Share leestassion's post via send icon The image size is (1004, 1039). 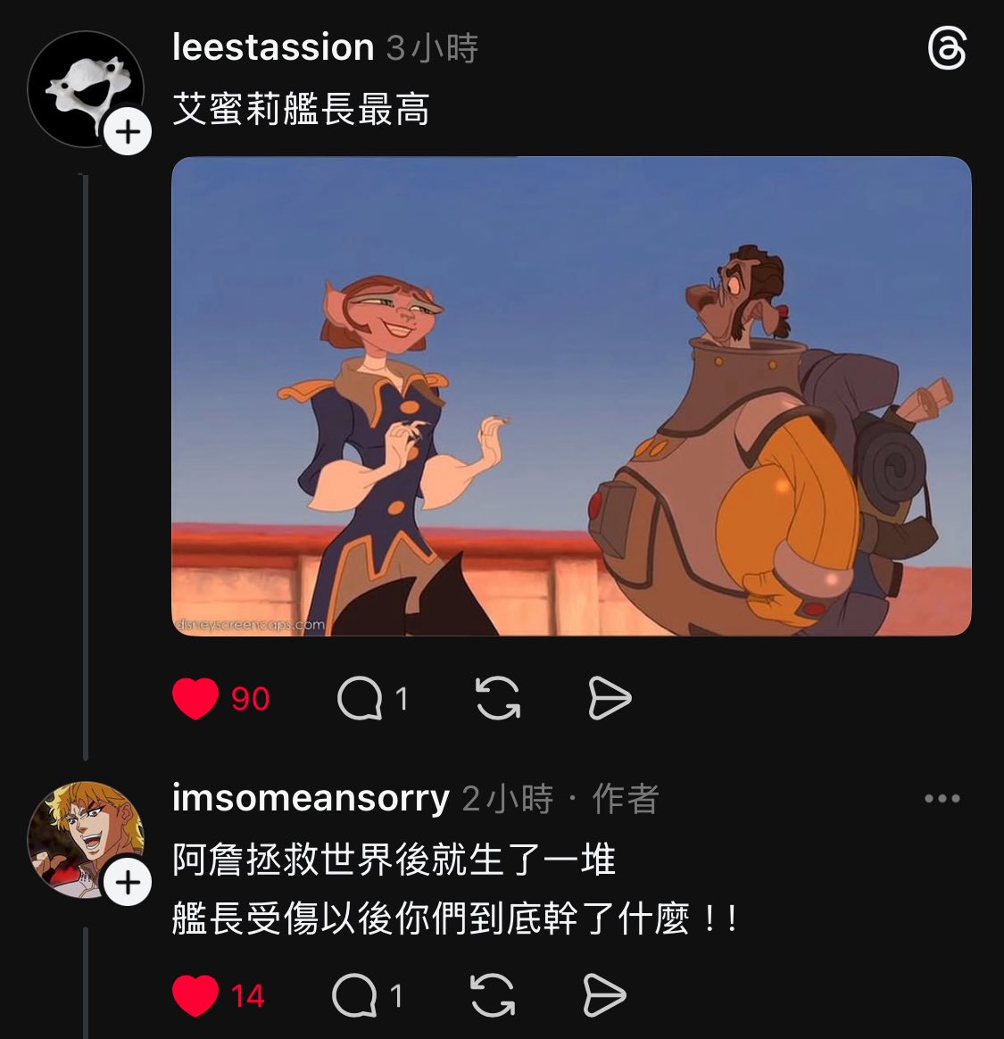(x=610, y=698)
